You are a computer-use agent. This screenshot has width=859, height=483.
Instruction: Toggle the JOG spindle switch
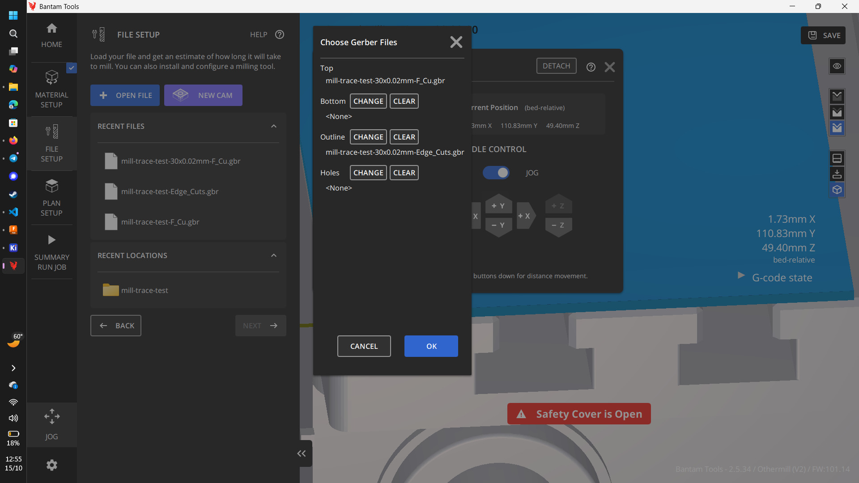[x=496, y=173]
